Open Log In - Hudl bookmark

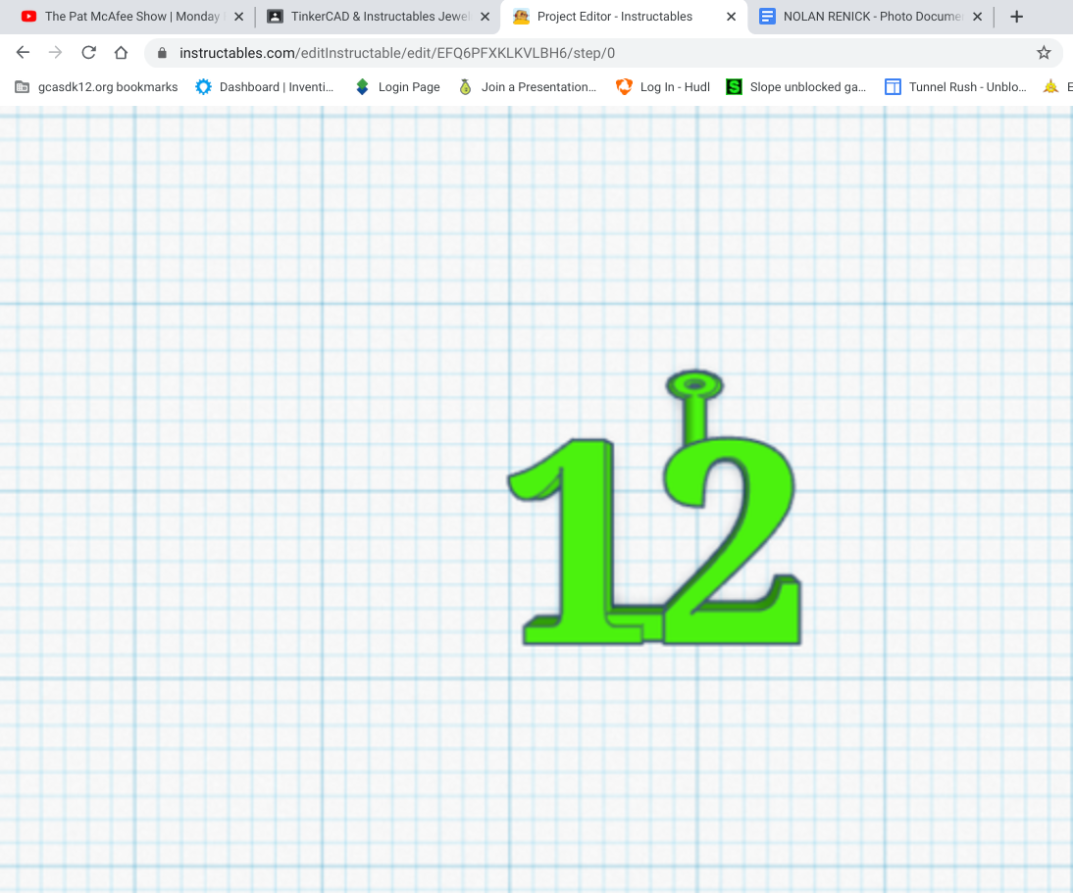point(662,87)
